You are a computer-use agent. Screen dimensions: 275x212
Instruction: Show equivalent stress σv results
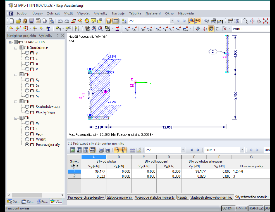(172, 29)
